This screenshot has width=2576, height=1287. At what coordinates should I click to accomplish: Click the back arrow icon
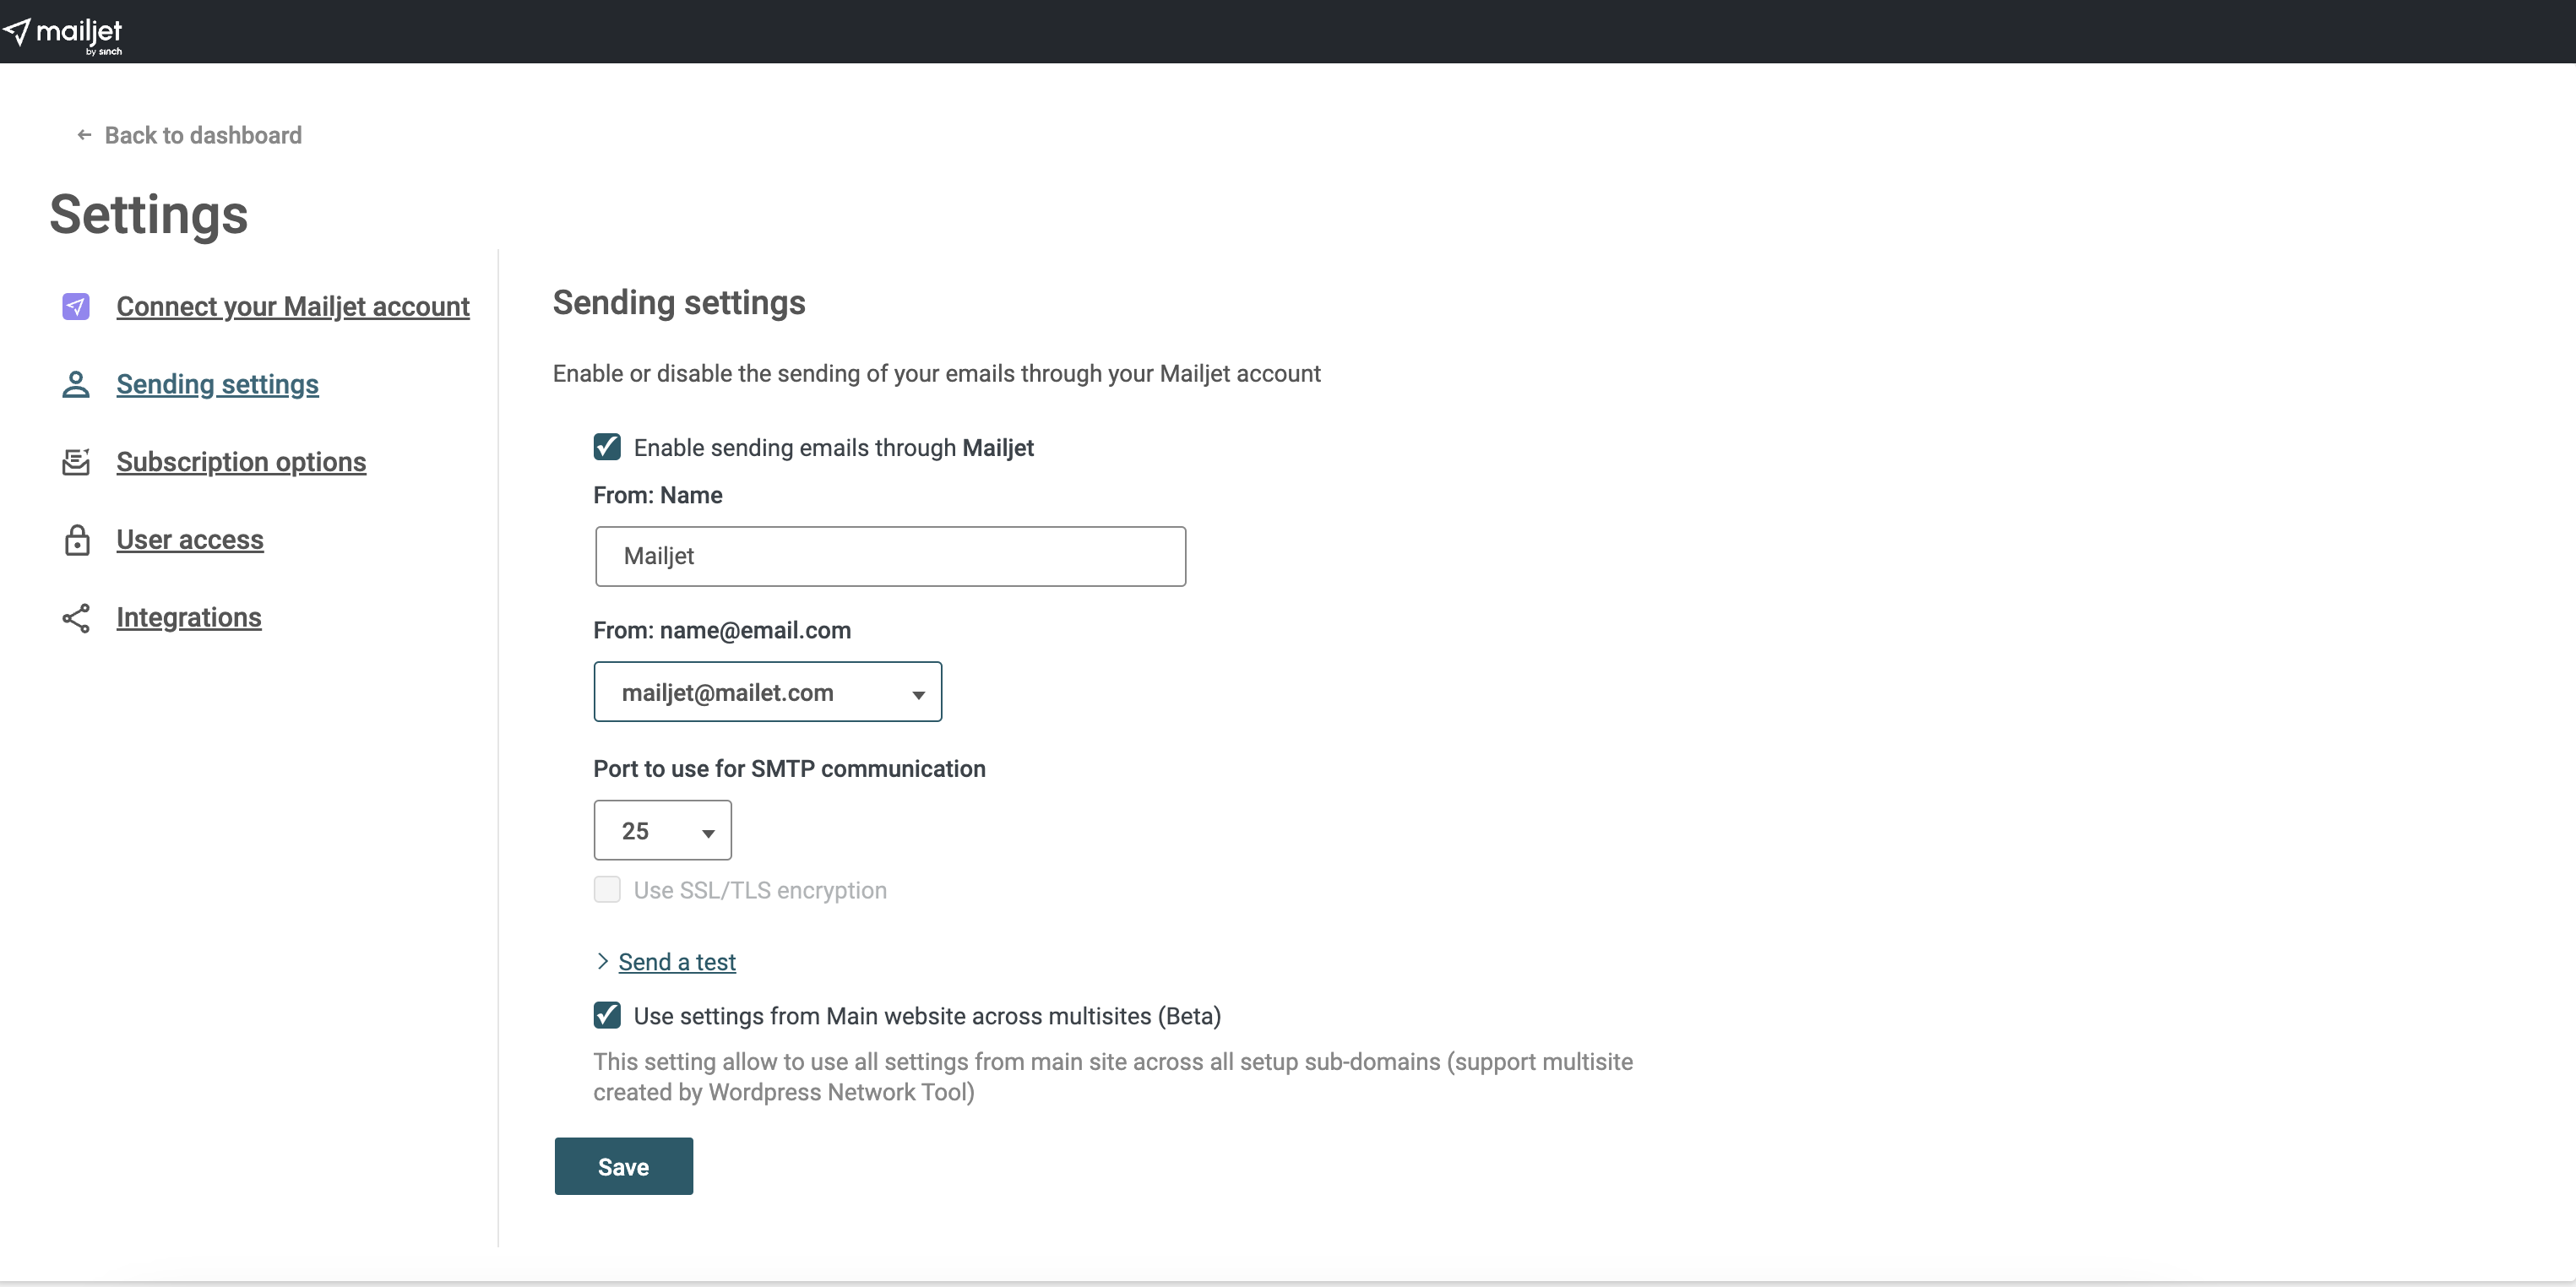[84, 135]
